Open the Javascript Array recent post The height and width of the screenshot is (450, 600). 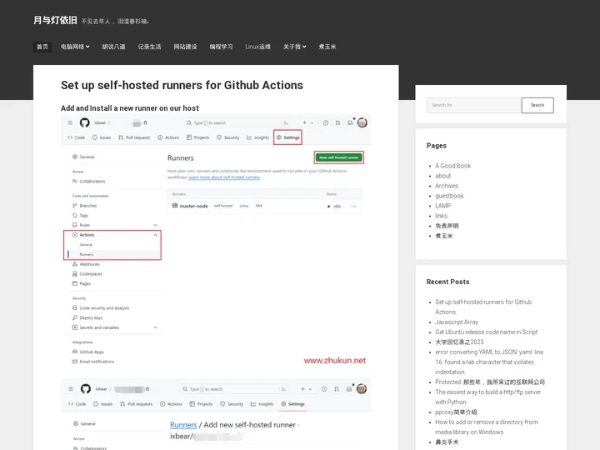pyautogui.click(x=457, y=322)
